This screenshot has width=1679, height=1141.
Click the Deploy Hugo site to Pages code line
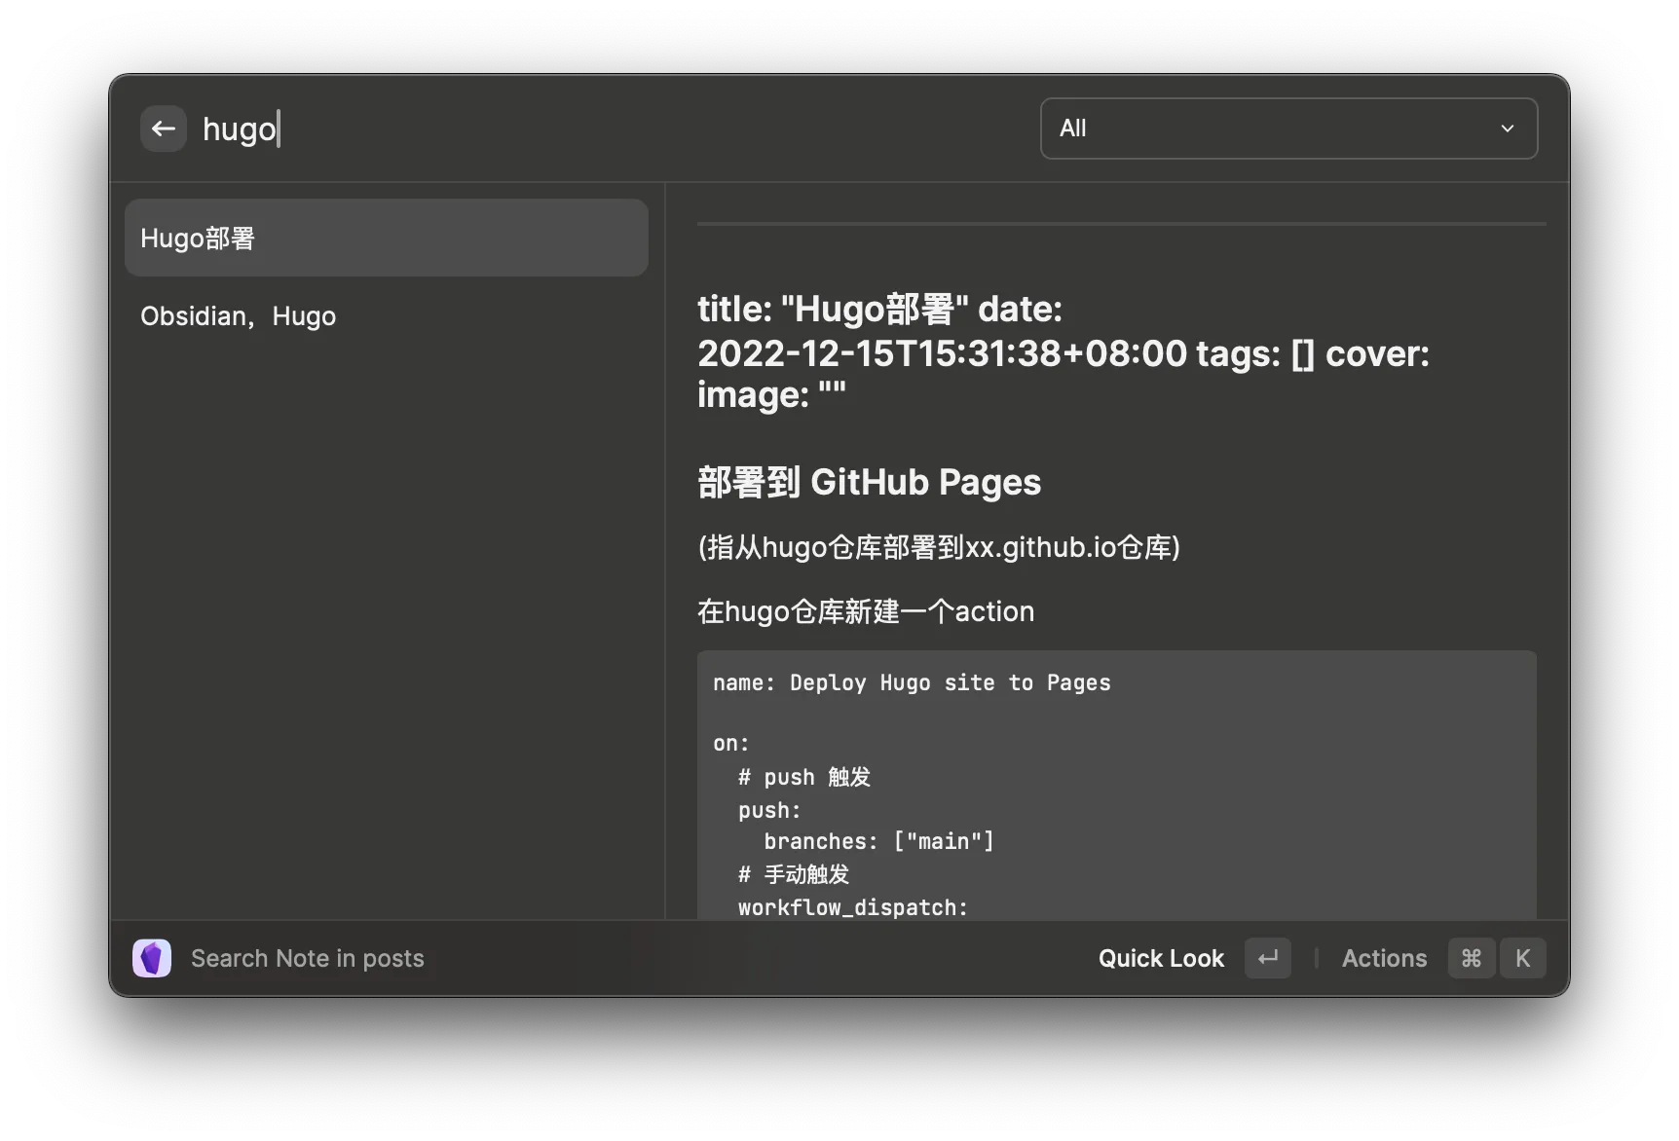tap(912, 682)
